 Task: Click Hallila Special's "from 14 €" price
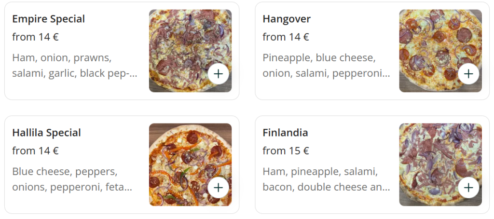(x=35, y=151)
